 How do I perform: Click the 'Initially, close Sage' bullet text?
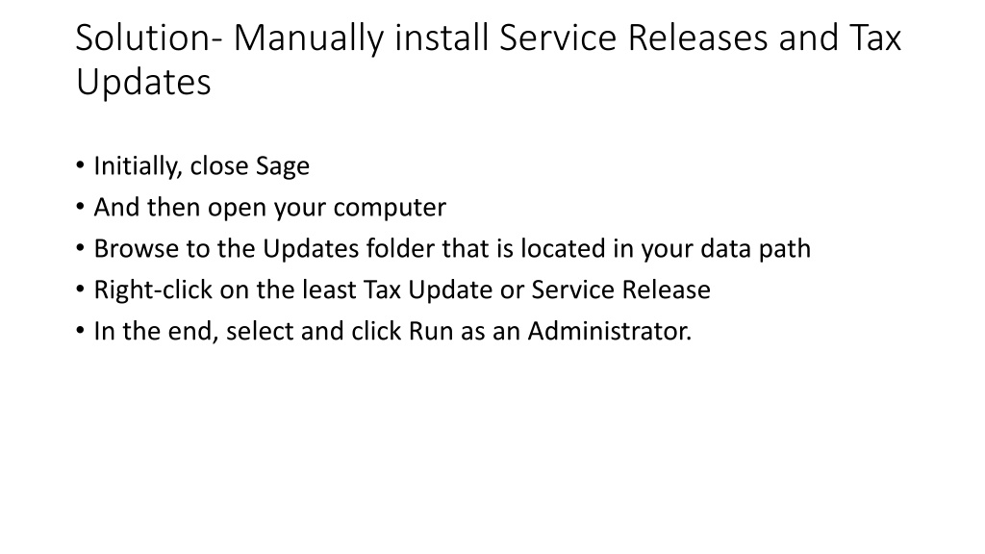[202, 166]
